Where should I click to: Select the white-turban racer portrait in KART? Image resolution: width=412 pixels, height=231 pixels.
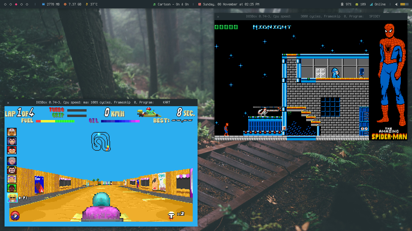click(12, 132)
